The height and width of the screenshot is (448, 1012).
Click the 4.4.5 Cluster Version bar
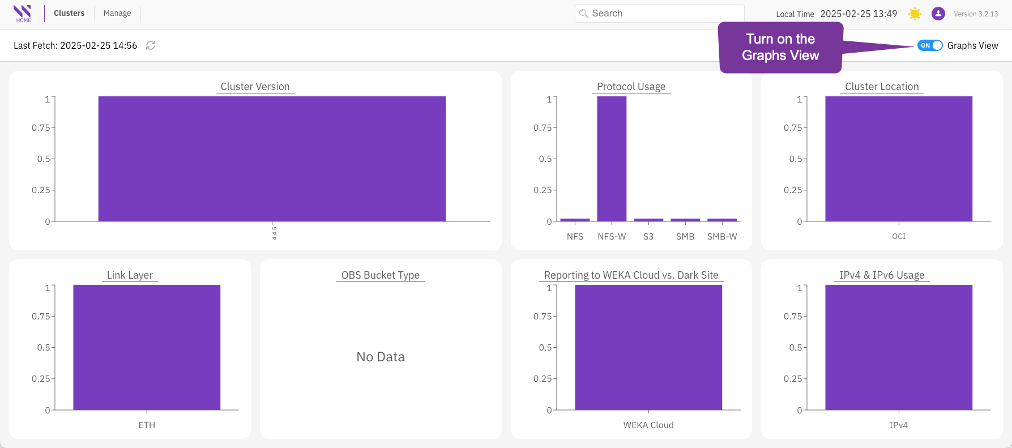[272, 159]
